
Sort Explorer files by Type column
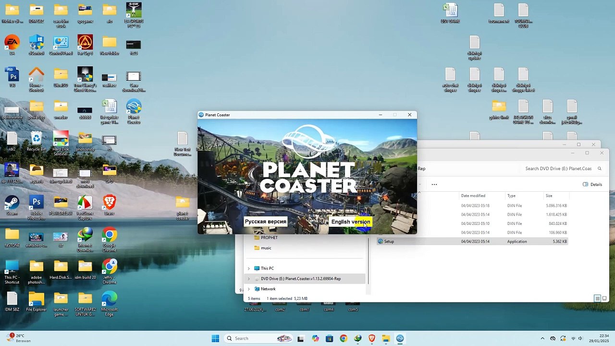pyautogui.click(x=512, y=196)
